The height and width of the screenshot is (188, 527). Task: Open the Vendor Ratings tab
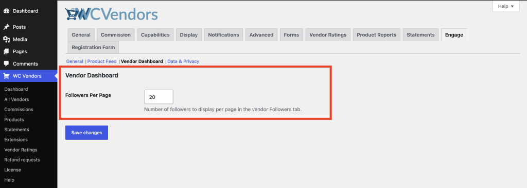(x=328, y=35)
